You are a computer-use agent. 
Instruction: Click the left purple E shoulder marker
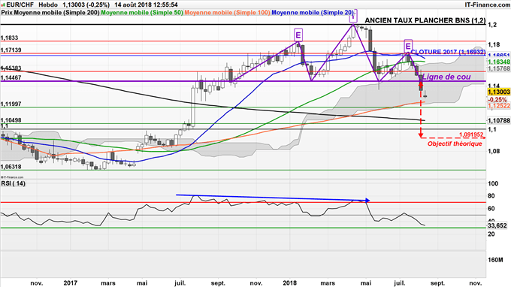[x=298, y=35]
